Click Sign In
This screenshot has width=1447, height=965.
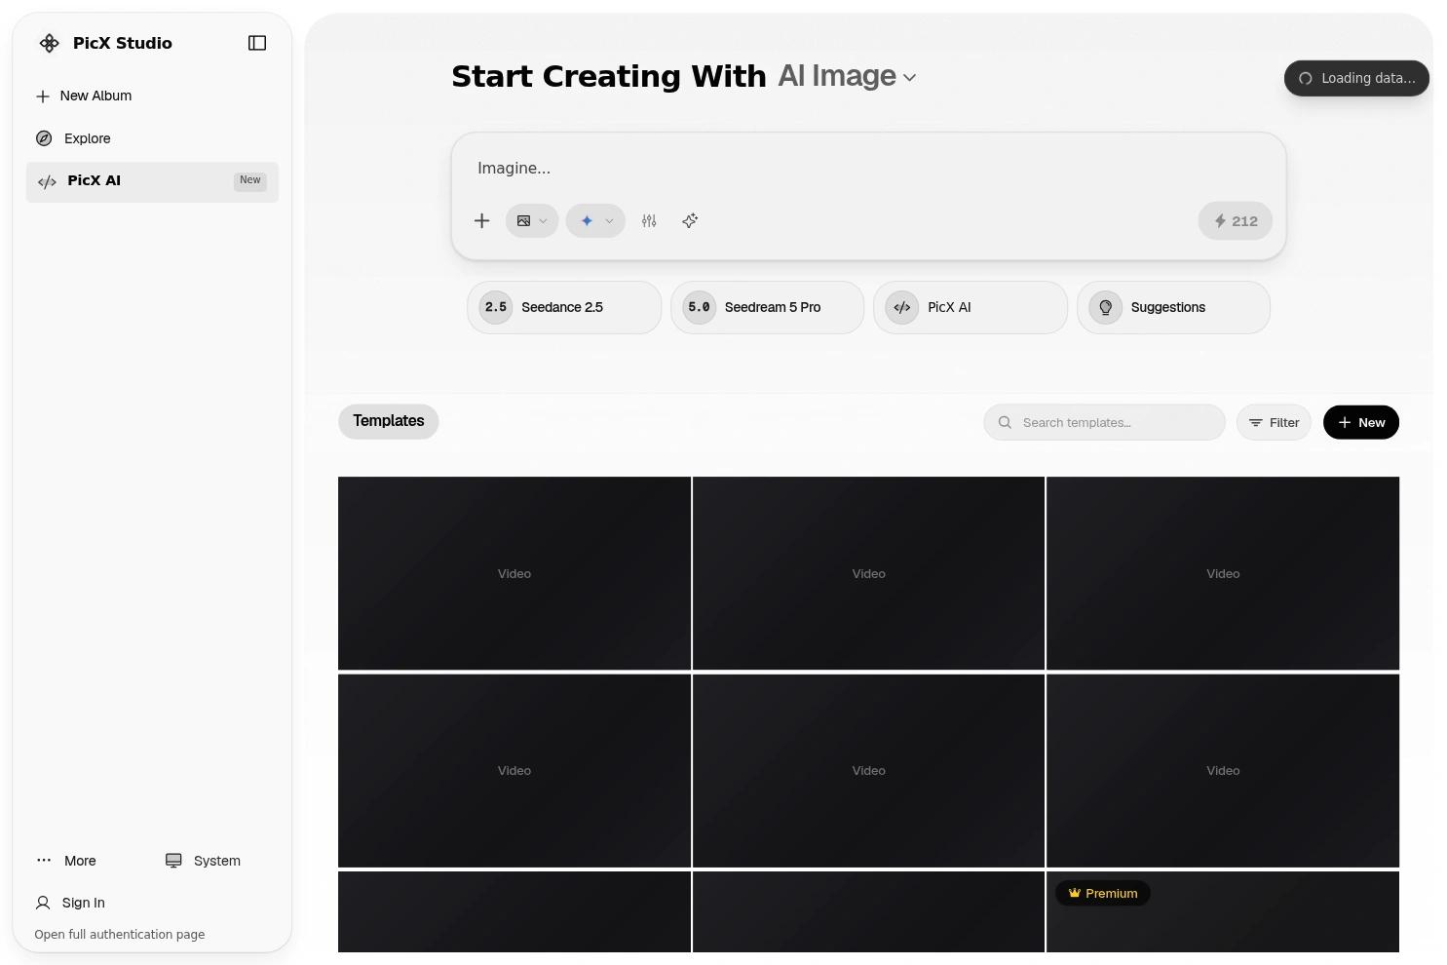pos(70,903)
